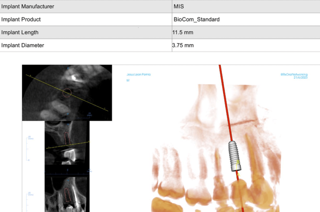Screen dimensions: 320x212
Task: Click the patient name Jesus Leon Pernia
Action: 139,74
